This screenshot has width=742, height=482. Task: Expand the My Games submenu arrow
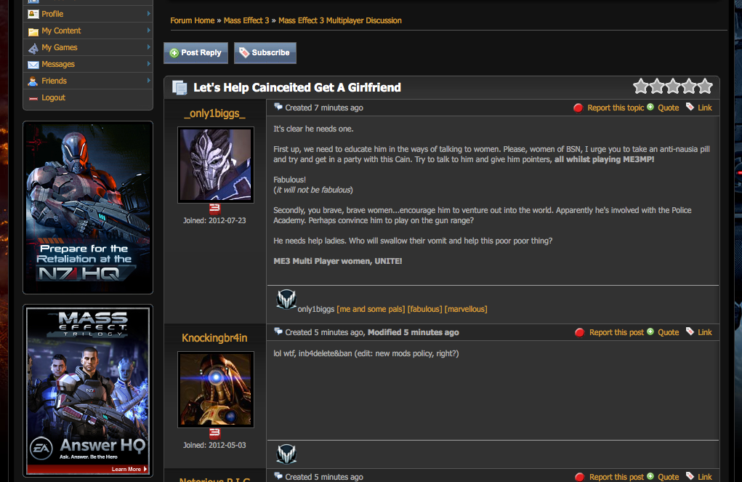click(148, 47)
